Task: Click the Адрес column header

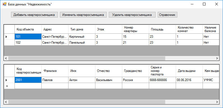Action: pos(55,29)
